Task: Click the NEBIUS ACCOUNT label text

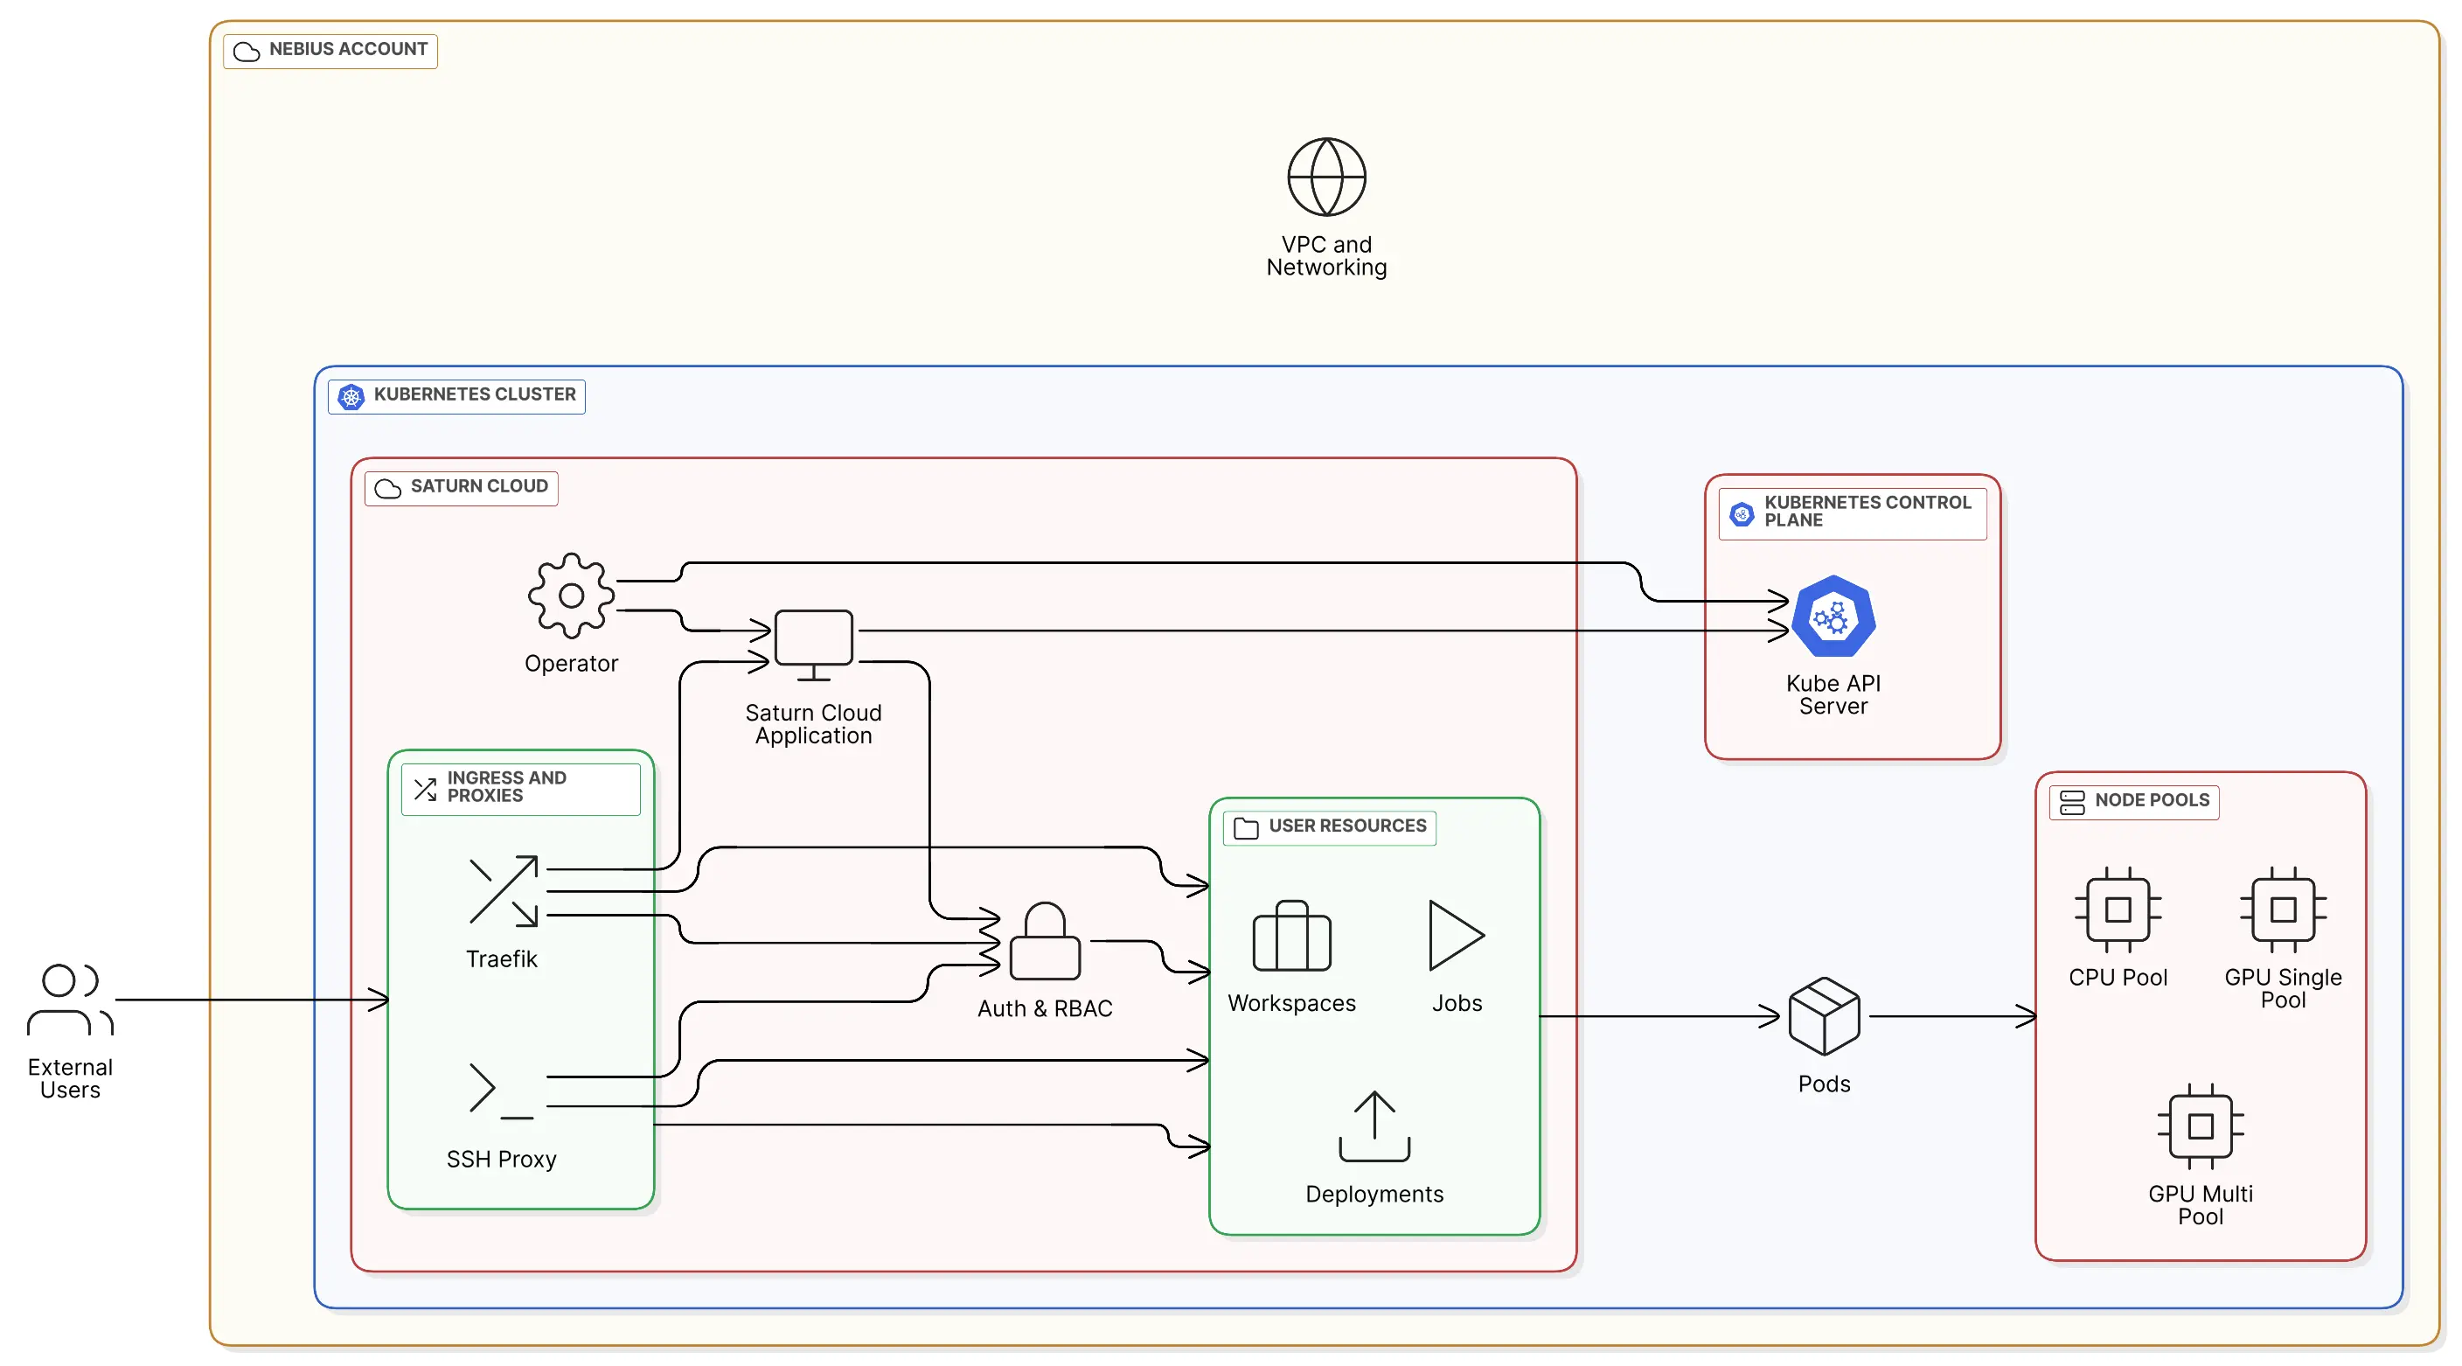Action: pyautogui.click(x=348, y=49)
